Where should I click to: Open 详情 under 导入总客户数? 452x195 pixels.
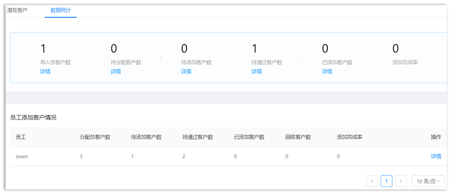tap(45, 71)
